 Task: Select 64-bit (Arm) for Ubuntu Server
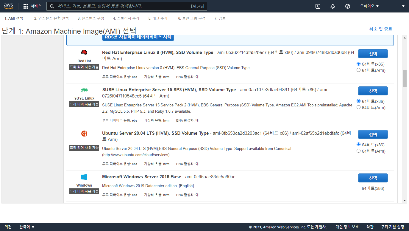coord(358,151)
